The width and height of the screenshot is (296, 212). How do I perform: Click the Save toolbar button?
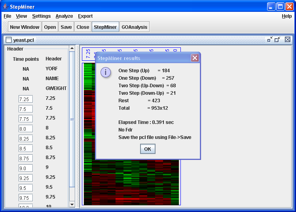click(x=66, y=27)
